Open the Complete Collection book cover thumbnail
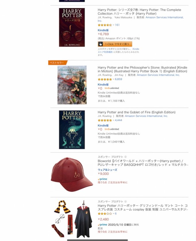This screenshot has height=241, width=196. (72, 27)
